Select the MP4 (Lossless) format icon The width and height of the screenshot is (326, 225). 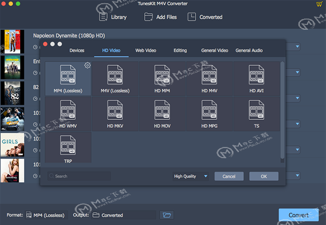68,74
